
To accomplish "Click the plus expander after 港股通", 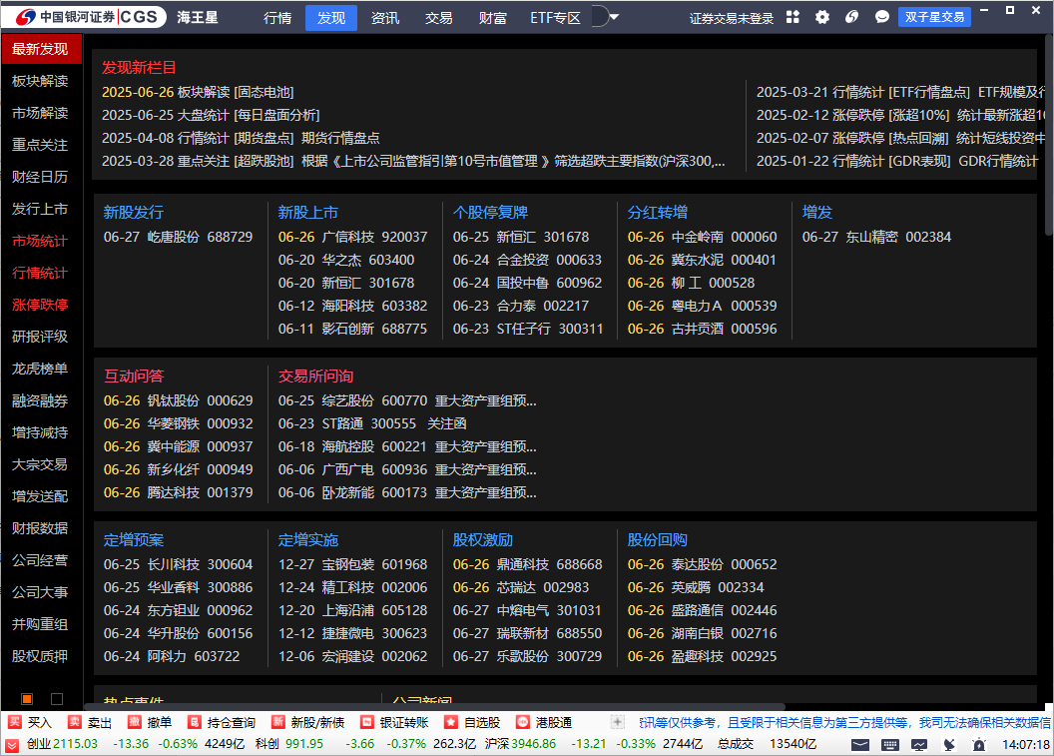I will pos(618,722).
